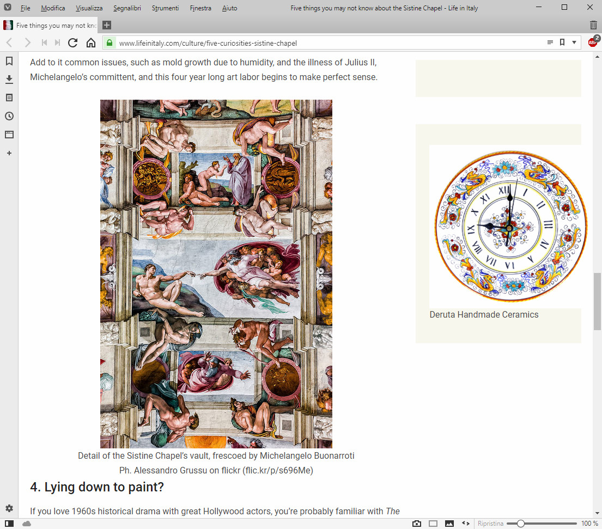This screenshot has height=529, width=602.
Task: Reload the current page
Action: click(73, 42)
